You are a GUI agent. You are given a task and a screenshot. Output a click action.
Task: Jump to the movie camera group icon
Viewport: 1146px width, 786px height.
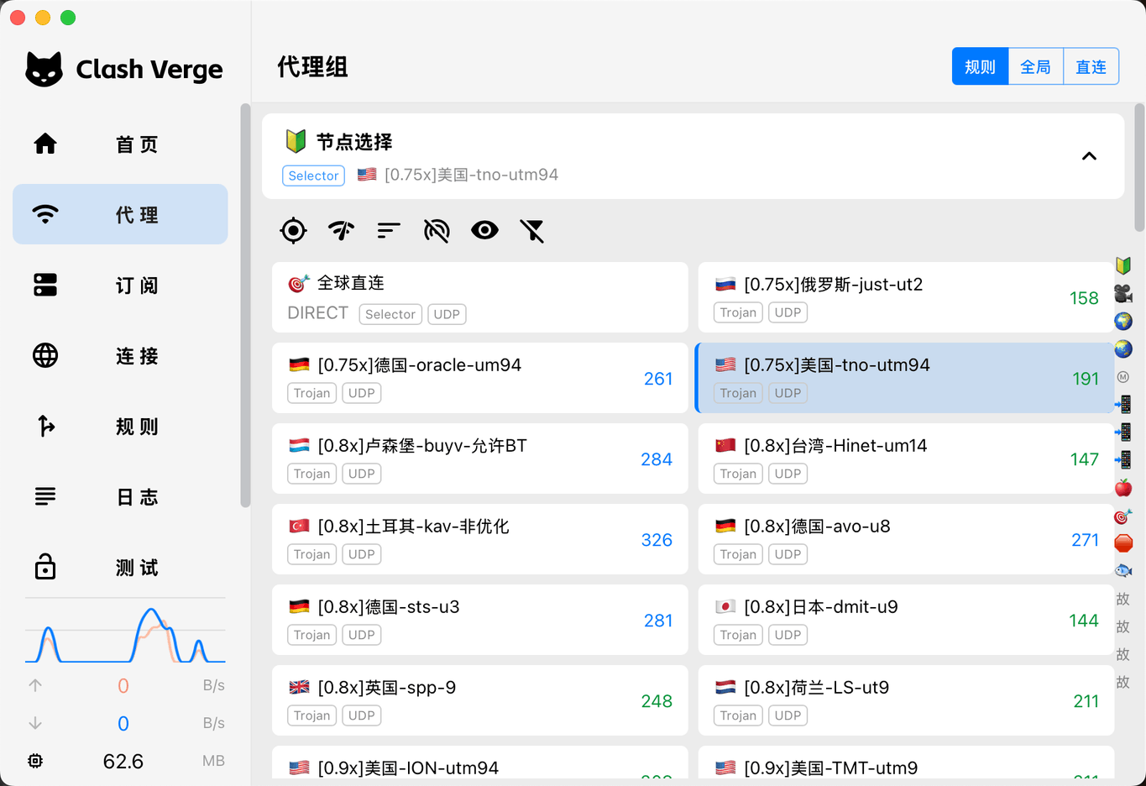[1123, 294]
